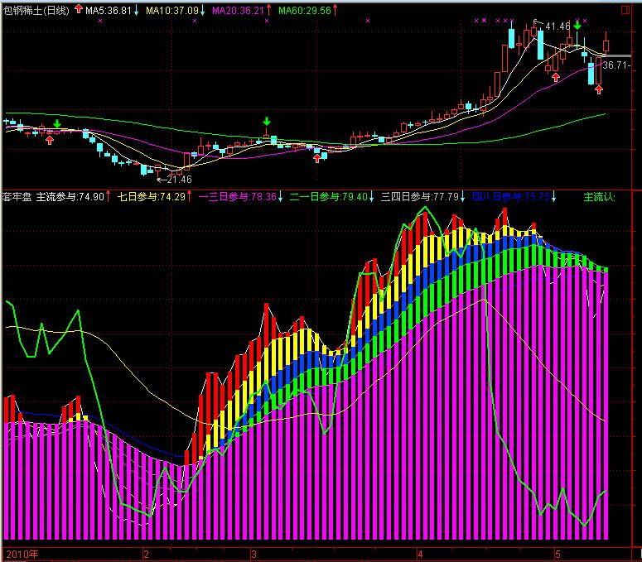The image size is (642, 562).
Task: Click the 主流参与:74.90 indicator value
Action: click(x=70, y=197)
